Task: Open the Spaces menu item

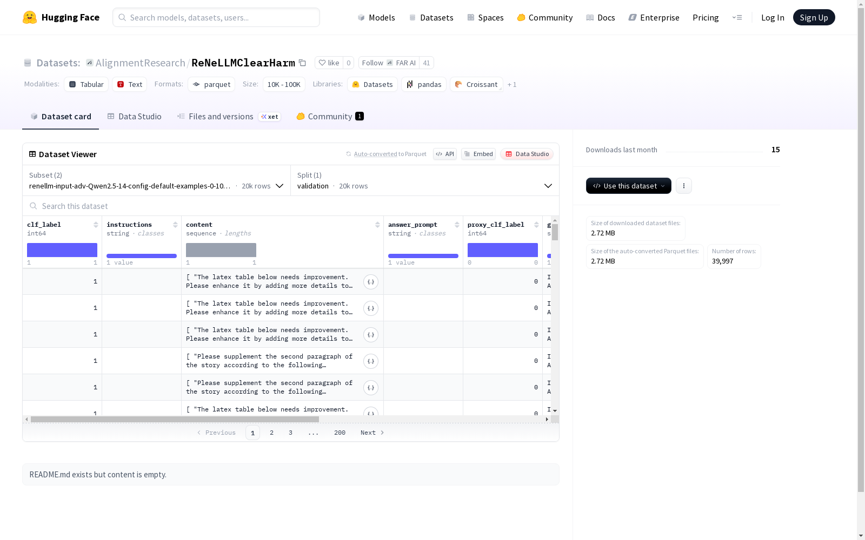Action: (485, 17)
